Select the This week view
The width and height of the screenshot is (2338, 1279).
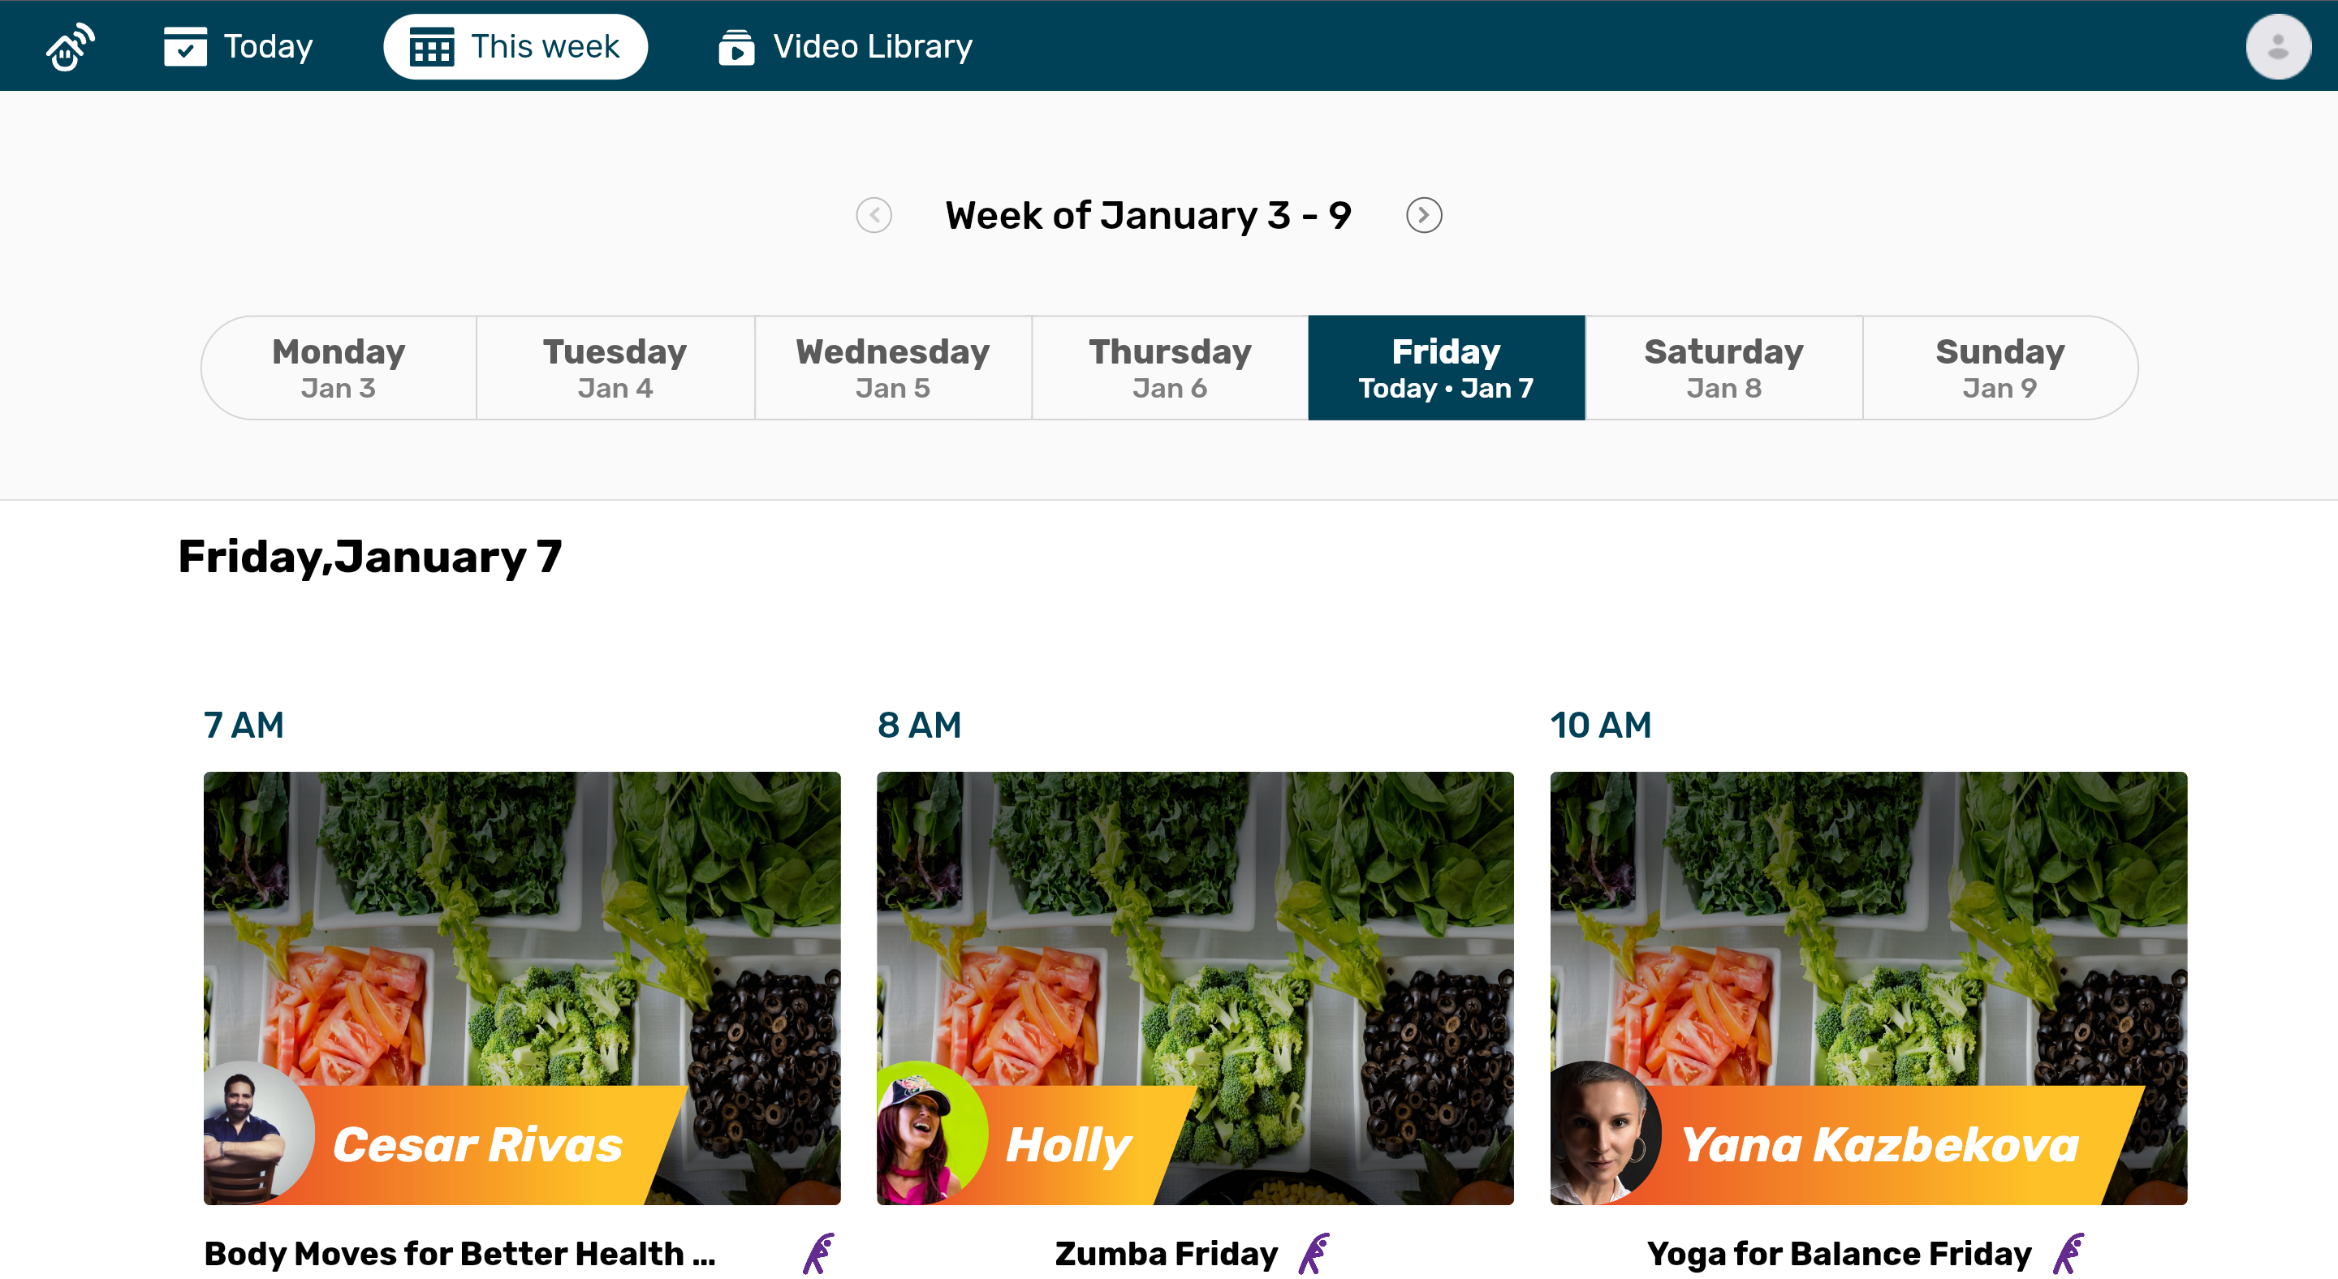(x=515, y=46)
